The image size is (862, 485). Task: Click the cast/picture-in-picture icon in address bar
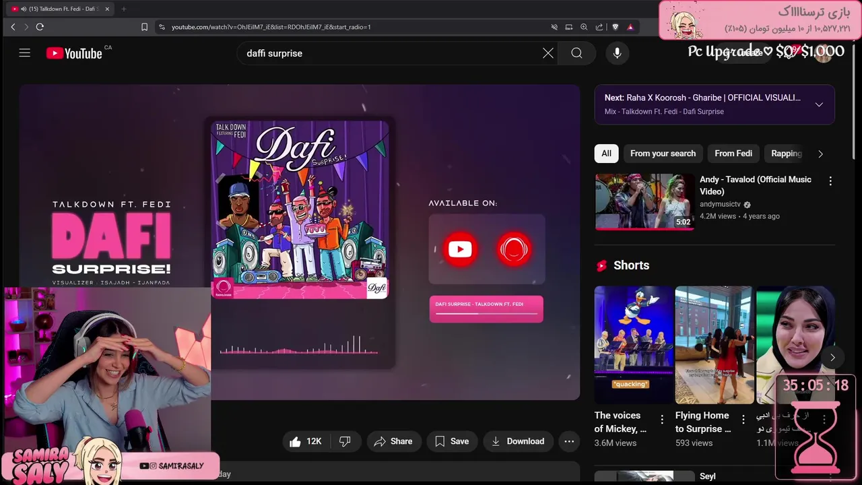pyautogui.click(x=569, y=27)
